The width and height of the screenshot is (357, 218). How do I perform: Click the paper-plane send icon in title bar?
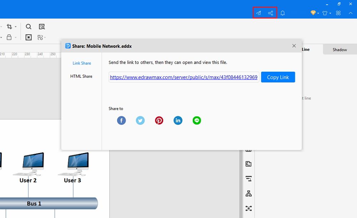(258, 13)
